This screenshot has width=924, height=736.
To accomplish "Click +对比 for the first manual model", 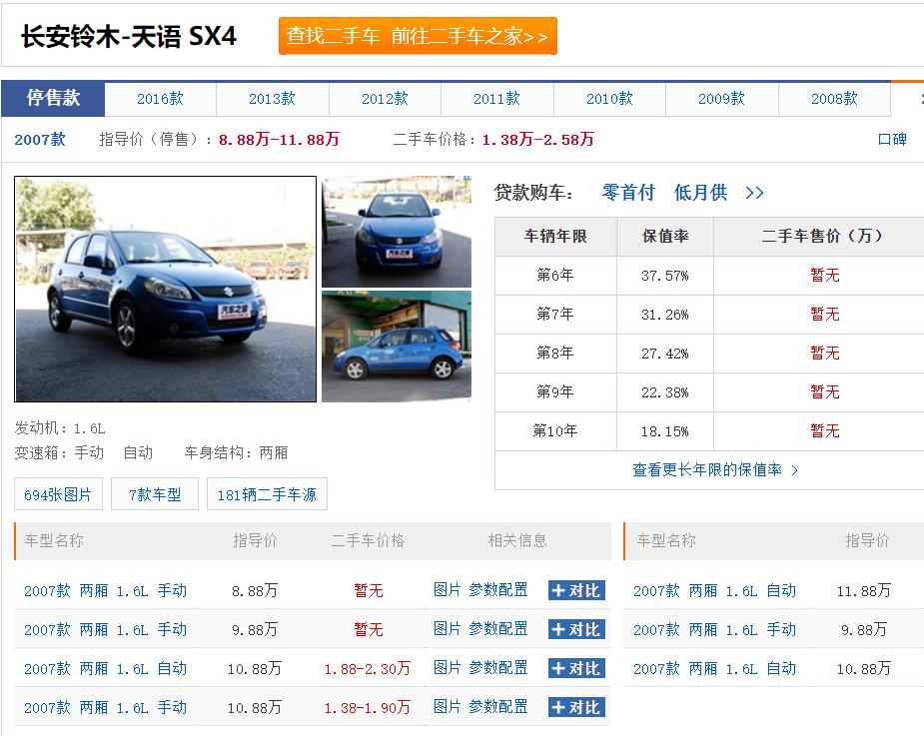I will point(575,590).
